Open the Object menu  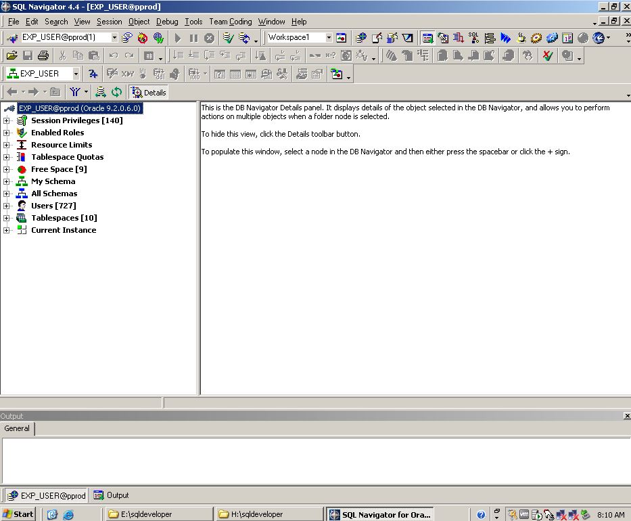139,22
